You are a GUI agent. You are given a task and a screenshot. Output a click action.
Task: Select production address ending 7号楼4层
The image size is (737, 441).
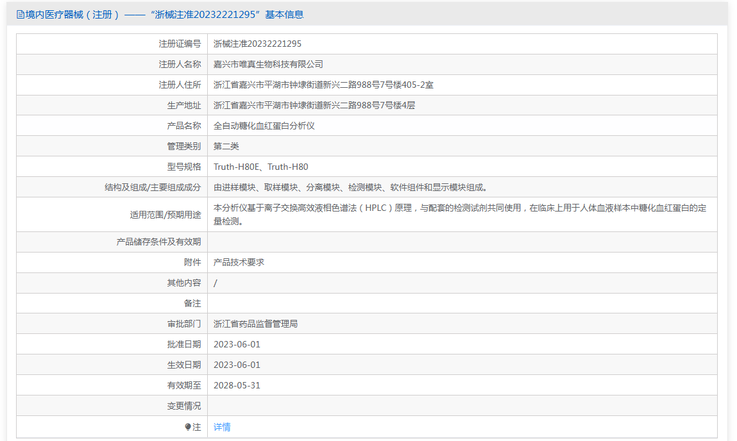point(314,105)
